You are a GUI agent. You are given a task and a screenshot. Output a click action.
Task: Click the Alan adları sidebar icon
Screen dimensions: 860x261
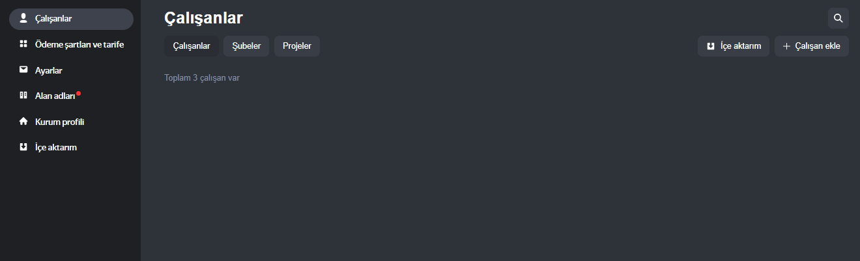click(23, 96)
